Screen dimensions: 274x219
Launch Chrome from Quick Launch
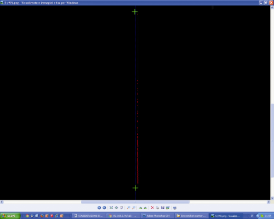pyautogui.click(x=27, y=216)
